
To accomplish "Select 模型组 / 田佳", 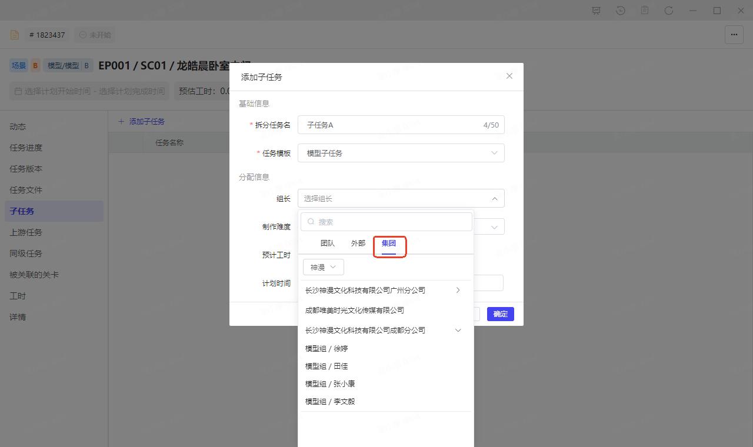I will click(326, 366).
